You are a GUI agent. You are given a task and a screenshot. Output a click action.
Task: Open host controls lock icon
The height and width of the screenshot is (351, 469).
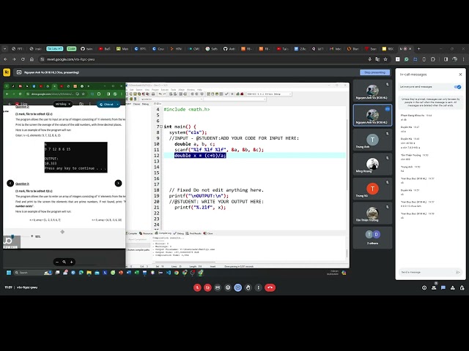(x=462, y=287)
